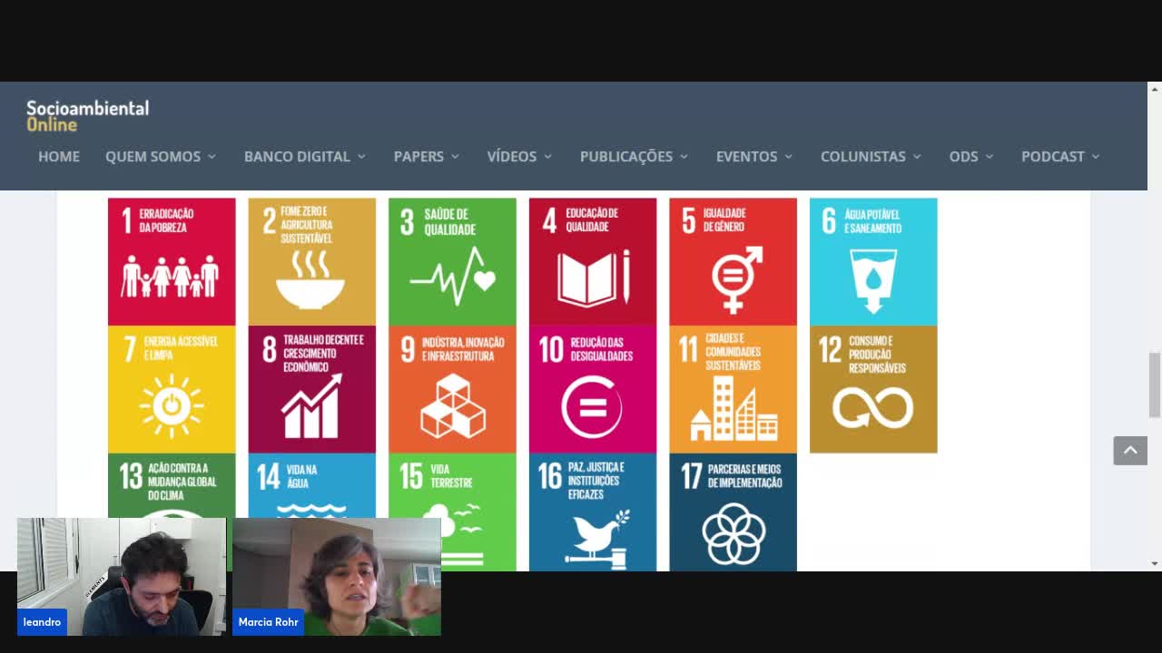Expand the PODCAST dropdown menu
This screenshot has width=1162, height=653.
coord(1061,156)
